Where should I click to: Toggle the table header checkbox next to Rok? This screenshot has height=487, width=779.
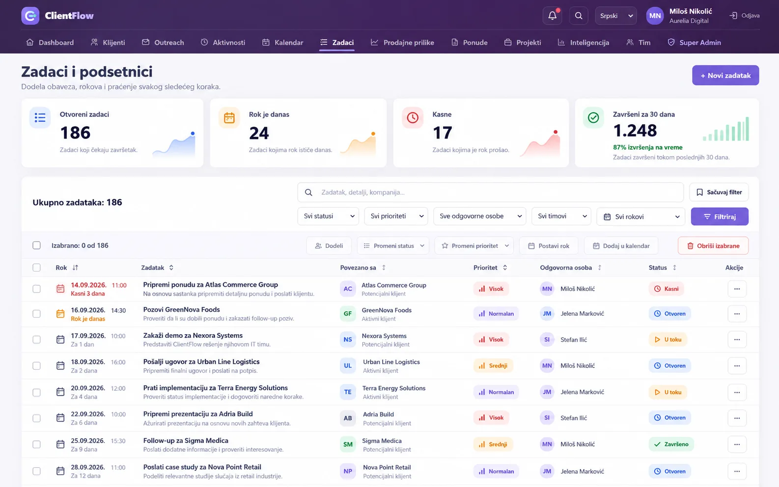[36, 268]
